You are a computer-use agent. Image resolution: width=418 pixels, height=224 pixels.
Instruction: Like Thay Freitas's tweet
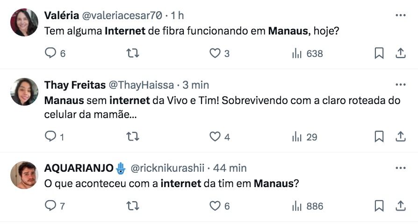(215, 137)
